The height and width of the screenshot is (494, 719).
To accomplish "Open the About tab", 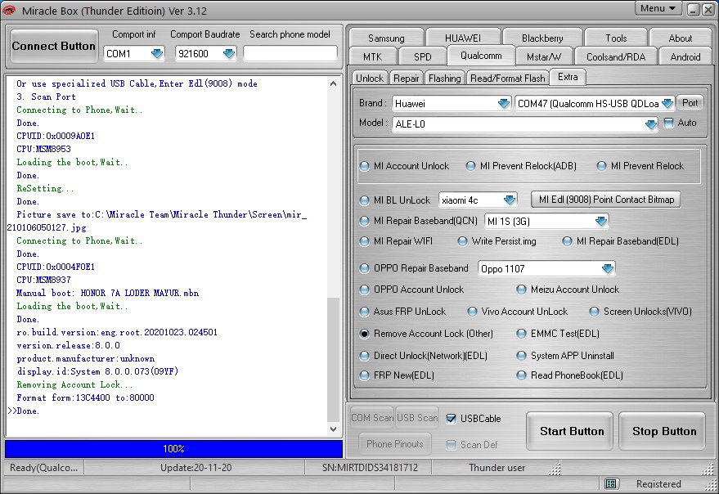I will coord(680,38).
